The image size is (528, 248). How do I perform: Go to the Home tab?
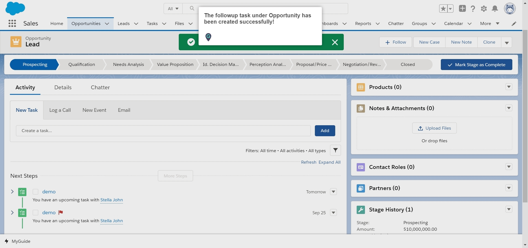coord(57,24)
